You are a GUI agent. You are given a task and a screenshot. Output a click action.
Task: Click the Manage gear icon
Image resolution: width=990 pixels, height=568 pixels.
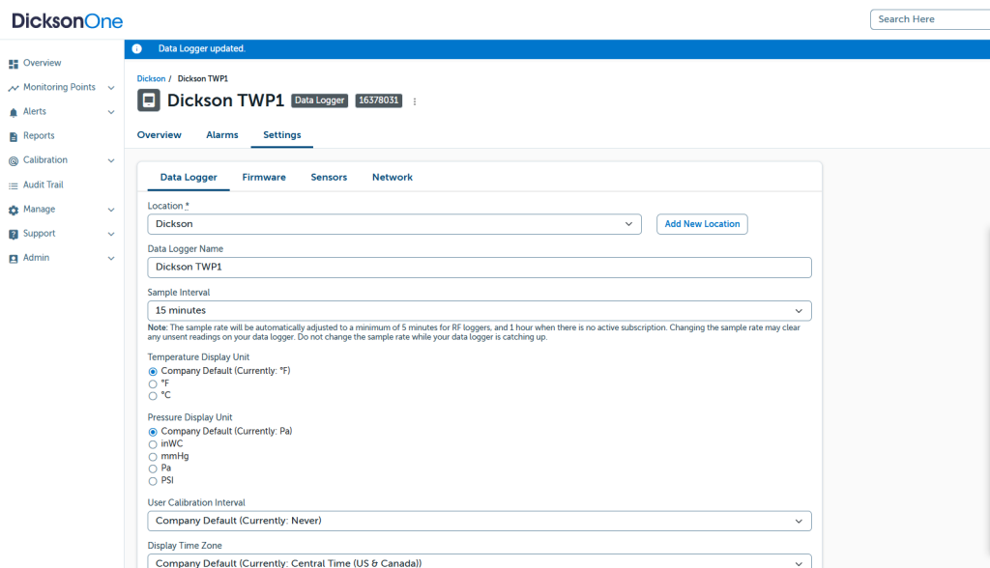tap(14, 210)
